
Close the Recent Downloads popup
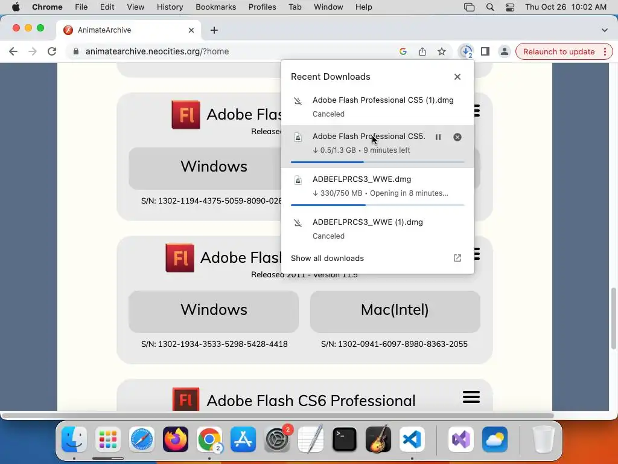tap(457, 77)
